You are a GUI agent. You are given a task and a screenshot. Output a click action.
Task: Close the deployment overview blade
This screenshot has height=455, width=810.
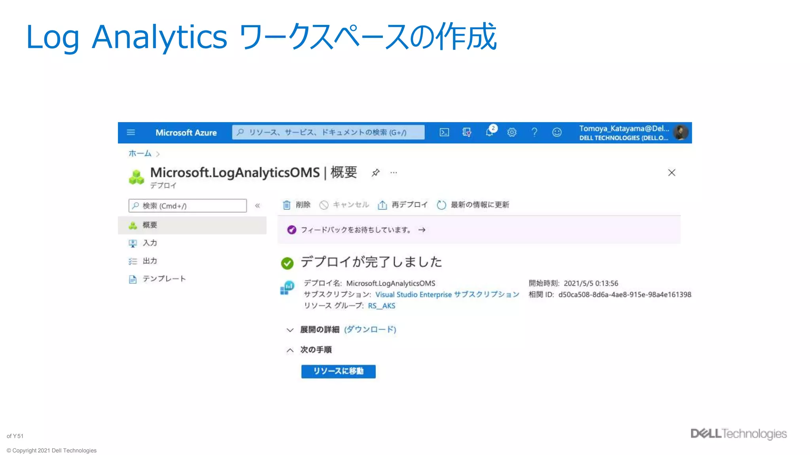click(x=672, y=173)
